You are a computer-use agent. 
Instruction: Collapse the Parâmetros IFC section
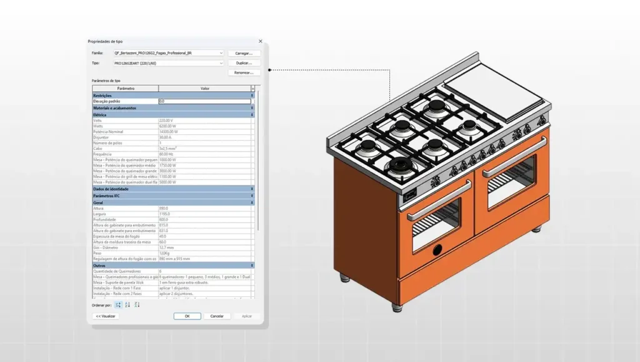pos(252,194)
